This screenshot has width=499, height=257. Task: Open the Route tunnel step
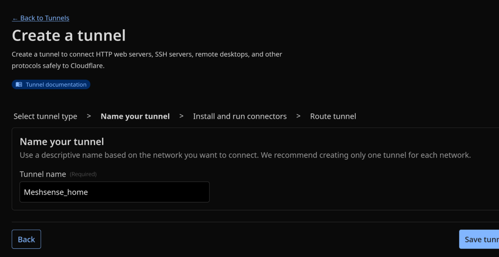pos(333,116)
